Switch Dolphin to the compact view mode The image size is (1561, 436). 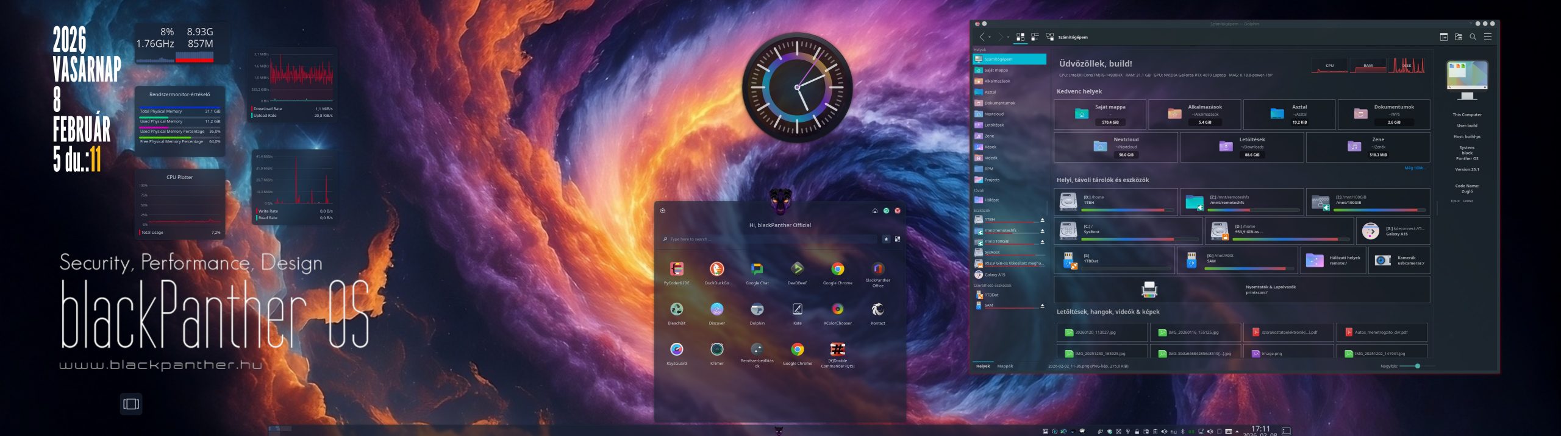(x=1035, y=37)
